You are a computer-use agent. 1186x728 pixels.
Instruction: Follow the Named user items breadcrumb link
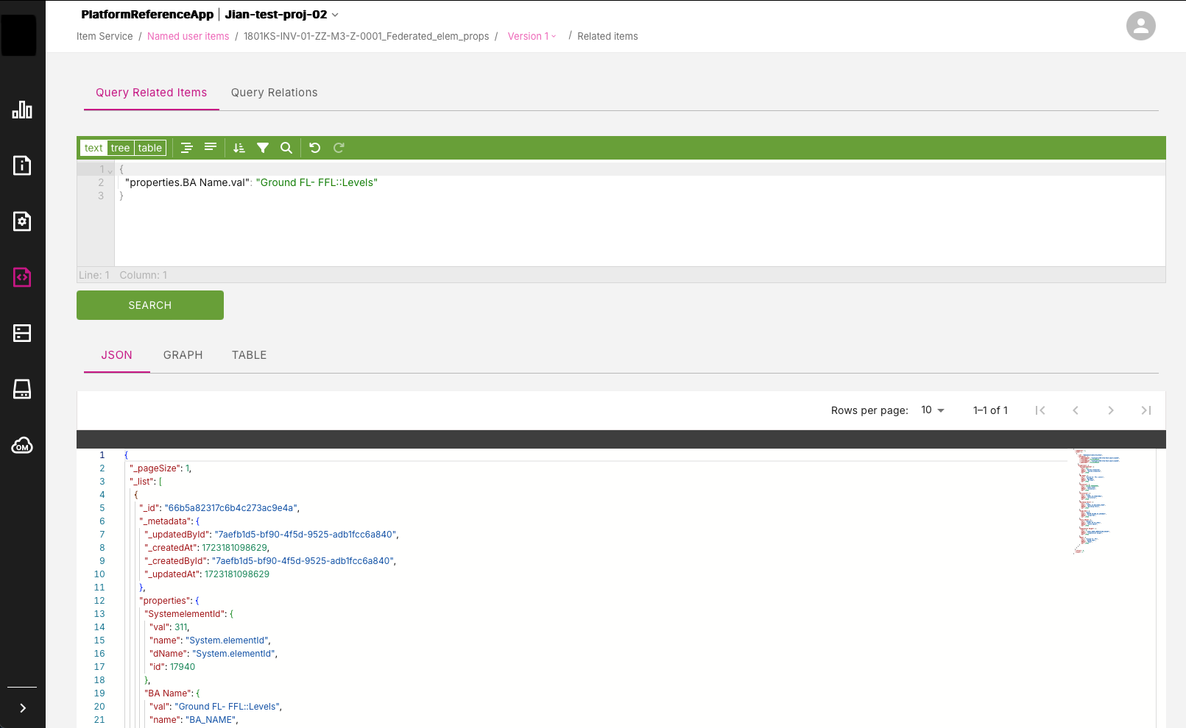tap(188, 36)
